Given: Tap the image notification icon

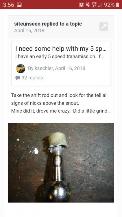Looking at the screenshot, I should pyautogui.click(x=19, y=5).
